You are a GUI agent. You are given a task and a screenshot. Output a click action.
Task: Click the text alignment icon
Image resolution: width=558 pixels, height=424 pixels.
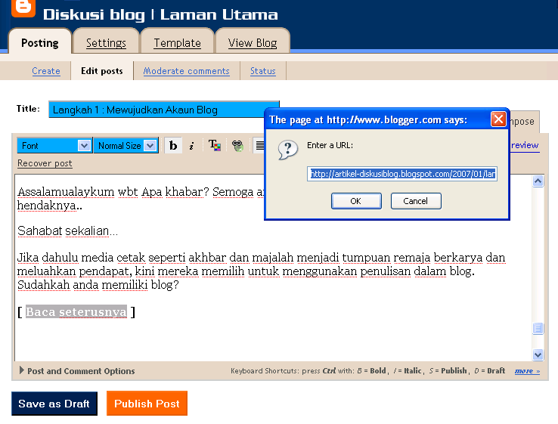[x=259, y=145]
